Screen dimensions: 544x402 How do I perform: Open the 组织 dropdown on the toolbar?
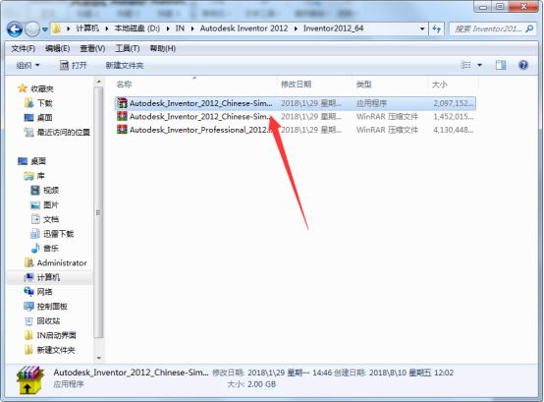[27, 65]
